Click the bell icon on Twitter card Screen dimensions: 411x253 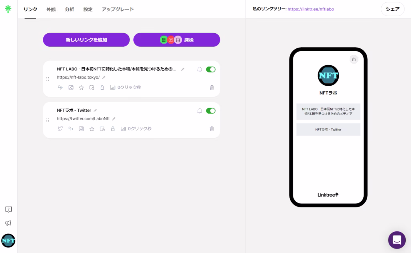200,110
